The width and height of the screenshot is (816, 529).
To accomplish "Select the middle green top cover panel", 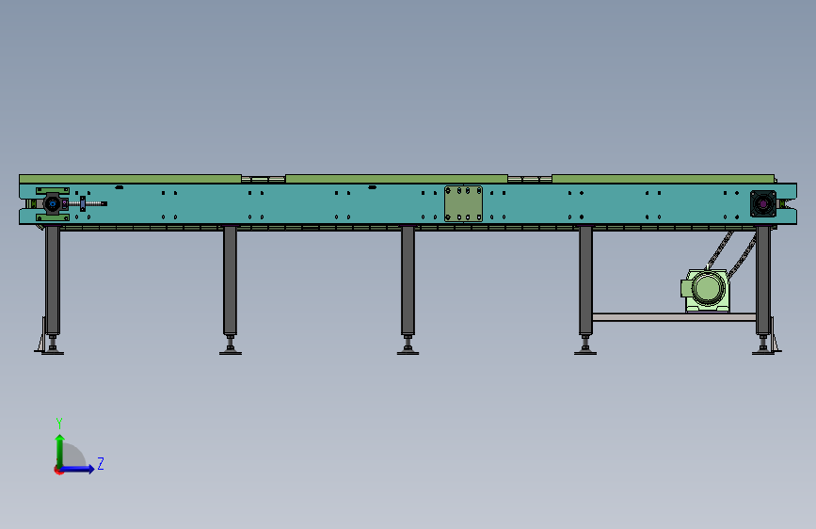I will click(x=396, y=179).
